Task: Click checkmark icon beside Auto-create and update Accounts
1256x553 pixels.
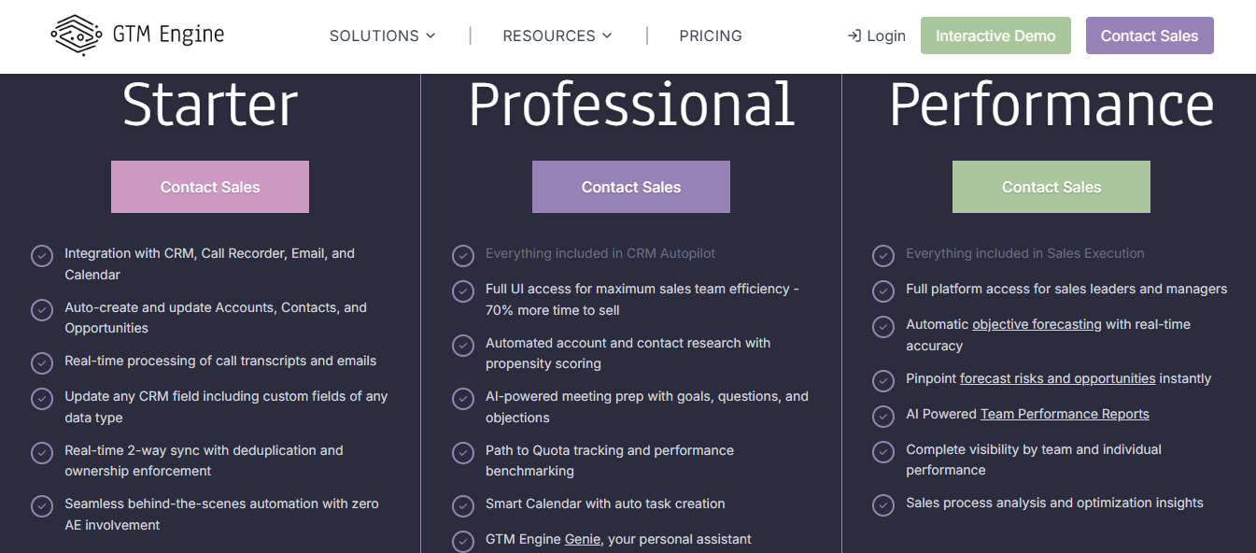Action: click(42, 309)
